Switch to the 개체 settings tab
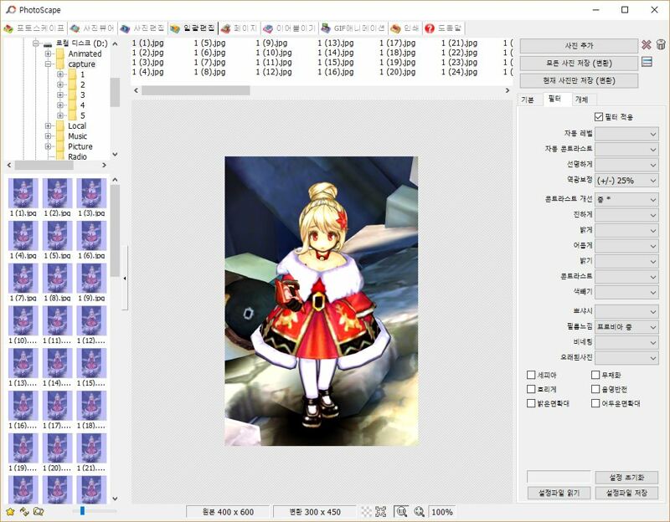The height and width of the screenshot is (522, 670). [581, 100]
